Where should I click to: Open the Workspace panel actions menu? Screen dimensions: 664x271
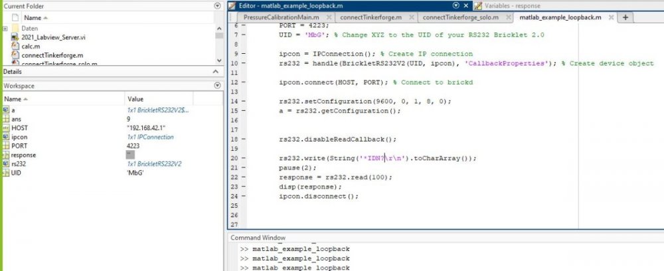[218, 86]
